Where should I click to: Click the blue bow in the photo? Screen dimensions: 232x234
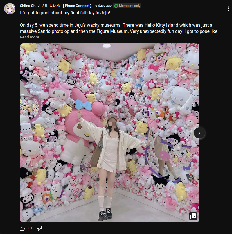[83, 105]
